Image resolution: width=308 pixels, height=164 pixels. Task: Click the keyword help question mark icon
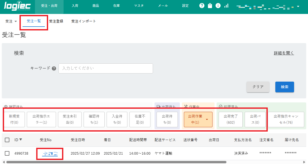pyautogui.click(x=54, y=68)
